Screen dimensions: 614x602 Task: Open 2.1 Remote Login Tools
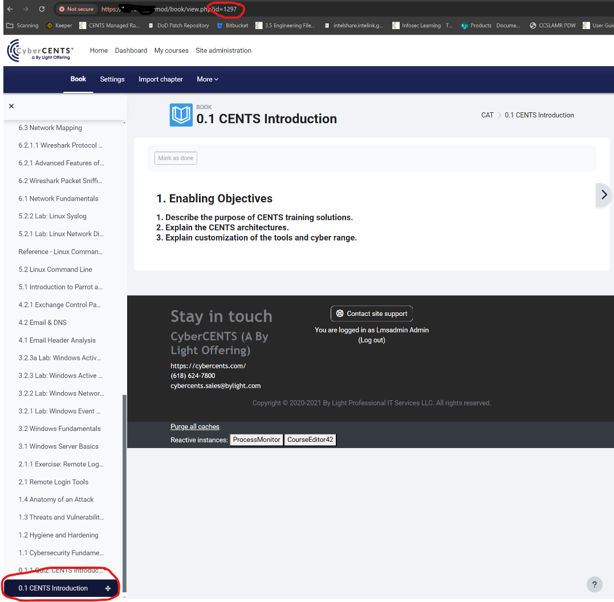click(53, 482)
